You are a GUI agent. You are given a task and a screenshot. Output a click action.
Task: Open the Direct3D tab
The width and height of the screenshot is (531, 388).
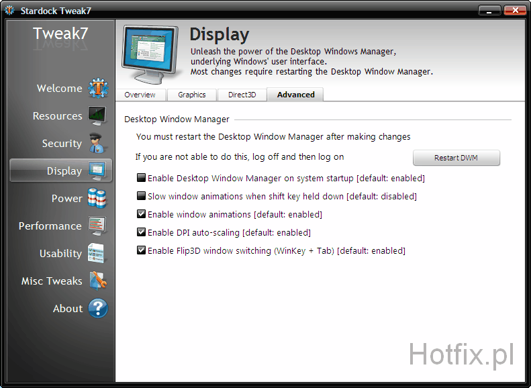pyautogui.click(x=242, y=95)
